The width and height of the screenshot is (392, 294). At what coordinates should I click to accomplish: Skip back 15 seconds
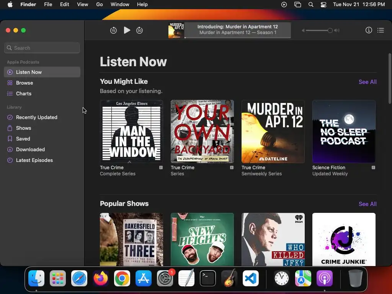coord(113,31)
